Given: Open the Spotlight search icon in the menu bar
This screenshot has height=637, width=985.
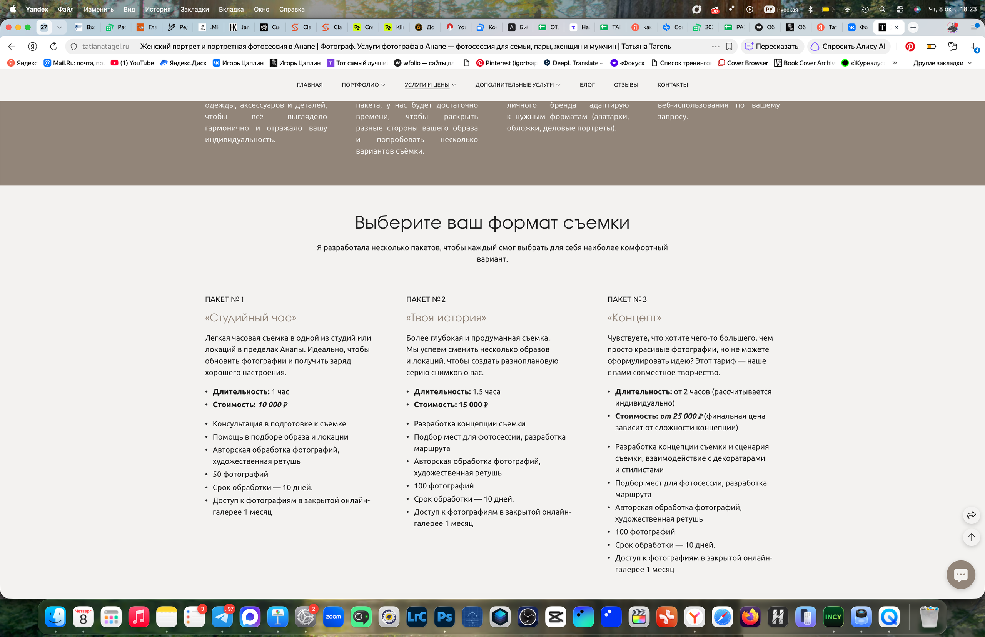Looking at the screenshot, I should pos(882,9).
